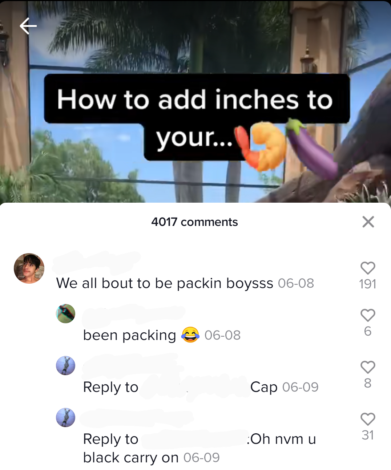Tap avatar next to 'Cap' reply
391x470 pixels.
click(x=66, y=365)
